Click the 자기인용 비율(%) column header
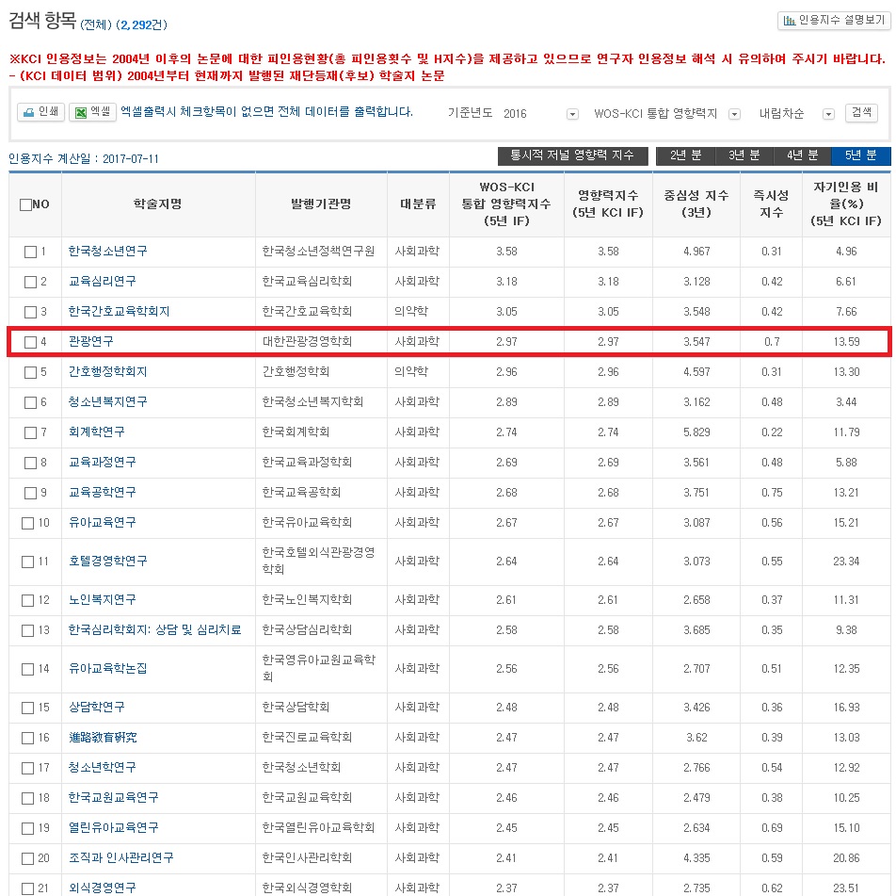This screenshot has height=896, width=896. (x=846, y=204)
